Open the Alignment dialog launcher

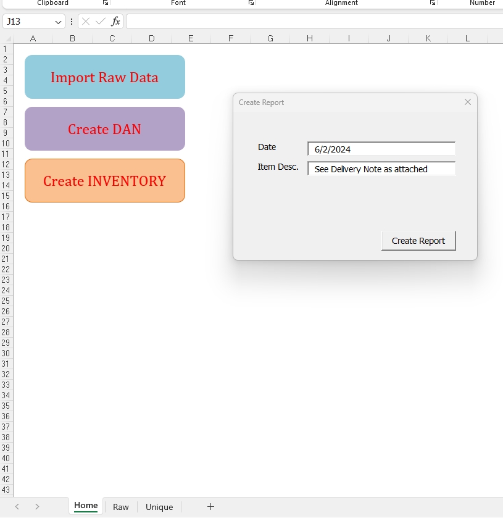433,3
